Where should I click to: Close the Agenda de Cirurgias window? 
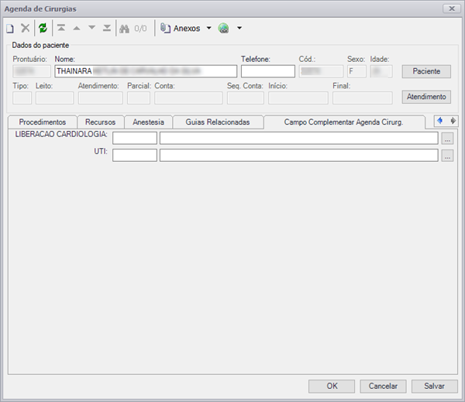click(x=452, y=9)
